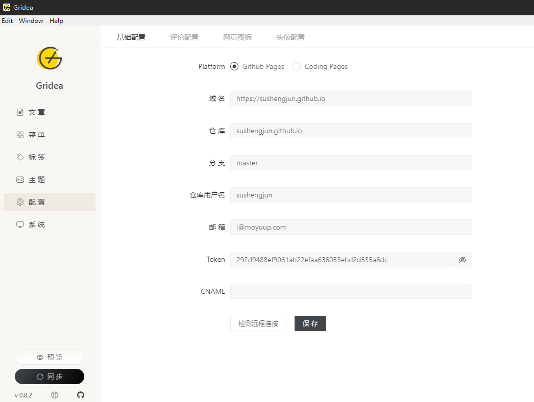
Task: Open the GitHub link icon
Action: coord(80,394)
